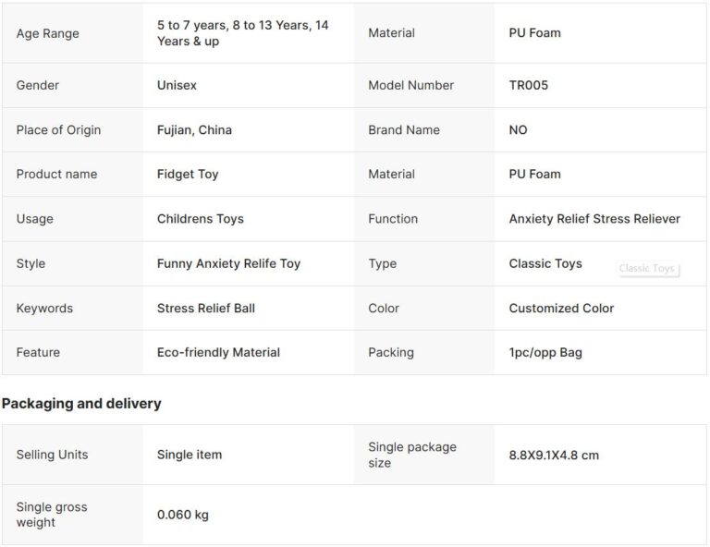Image resolution: width=710 pixels, height=547 pixels.
Task: Select the gross weight value 0.060 kg
Action: pos(183,515)
